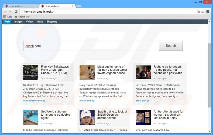Open the investcorrectly.com source link
This screenshot has height=135, width=213.
coord(33,101)
